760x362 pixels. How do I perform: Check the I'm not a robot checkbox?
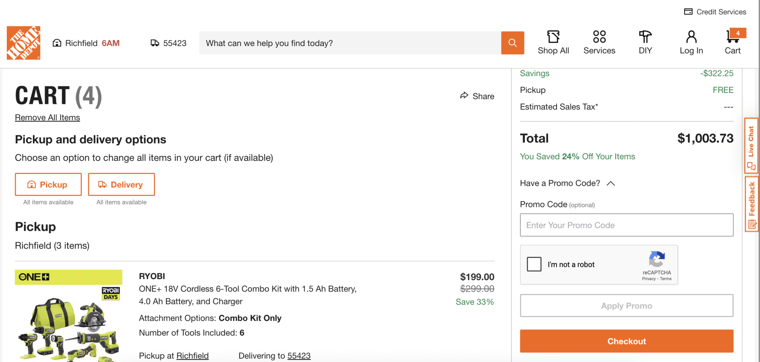coord(534,264)
